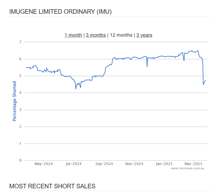Switch chart to 1 month range

pyautogui.click(x=73, y=35)
